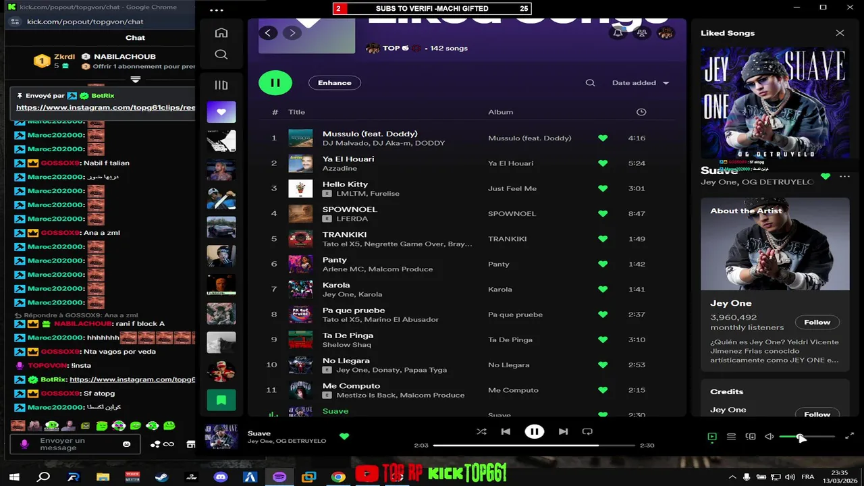Open more options dots beside Suave panel

(844, 176)
